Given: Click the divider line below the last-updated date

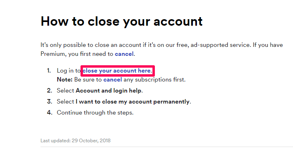Looking at the screenshot, I should pyautogui.click(x=167, y=147).
